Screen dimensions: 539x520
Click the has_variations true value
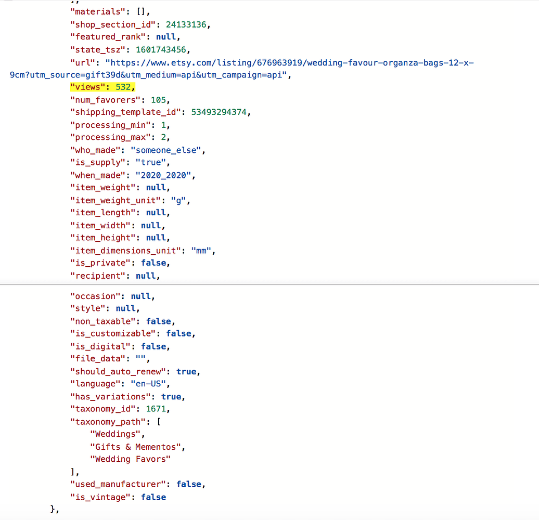(x=171, y=396)
